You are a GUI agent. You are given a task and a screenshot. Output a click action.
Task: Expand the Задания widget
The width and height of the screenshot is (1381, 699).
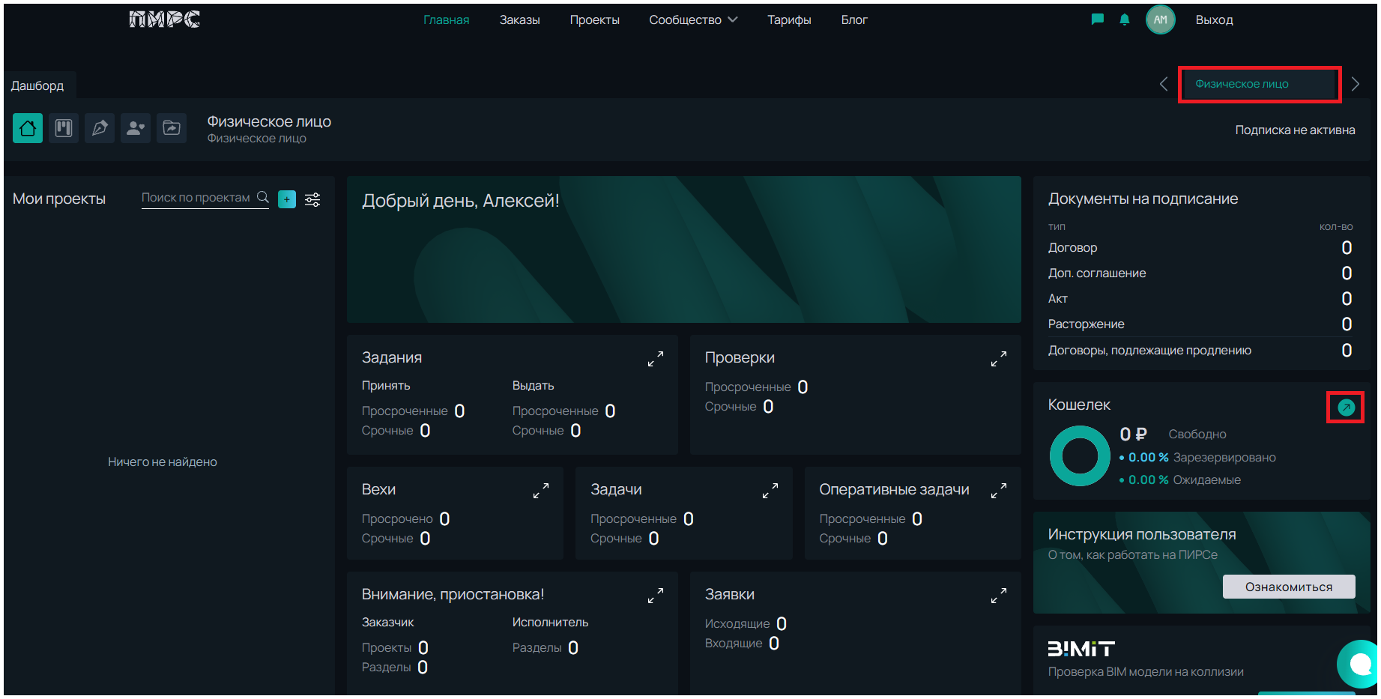656,360
